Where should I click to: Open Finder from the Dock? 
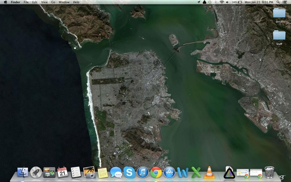coord(23,172)
